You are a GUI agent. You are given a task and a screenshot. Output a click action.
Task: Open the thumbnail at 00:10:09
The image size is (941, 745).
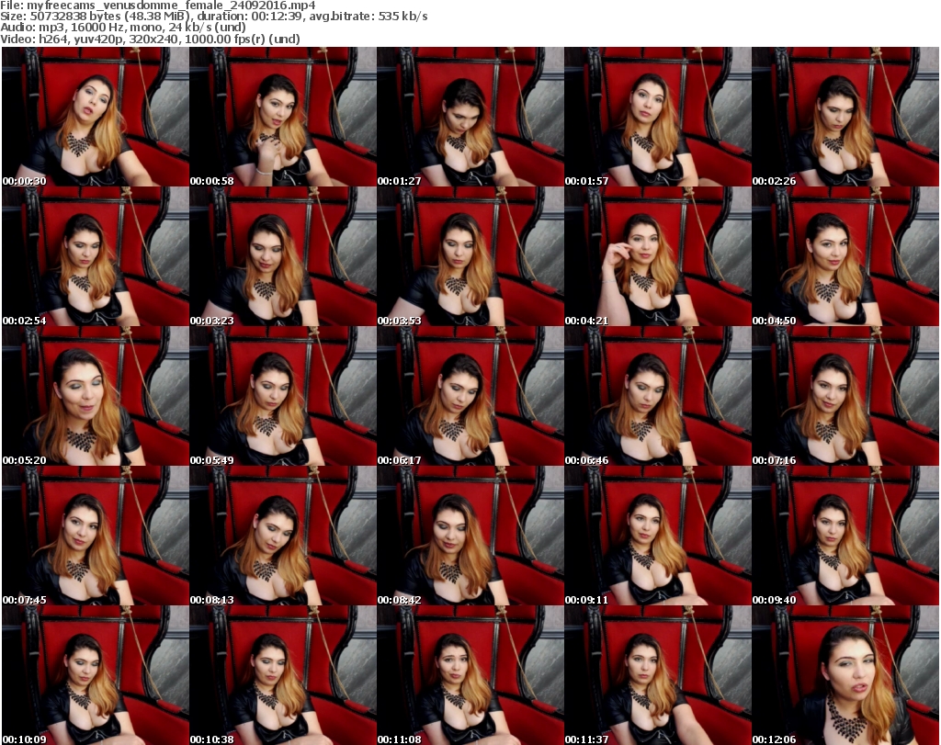pyautogui.click(x=96, y=675)
